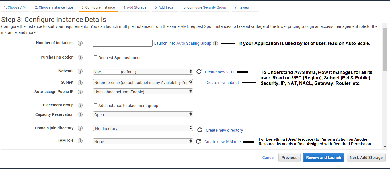Click info icon beside Number of instances
390x169 pixels.
80,43
